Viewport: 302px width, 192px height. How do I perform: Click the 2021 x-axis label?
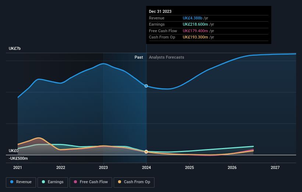18,168
